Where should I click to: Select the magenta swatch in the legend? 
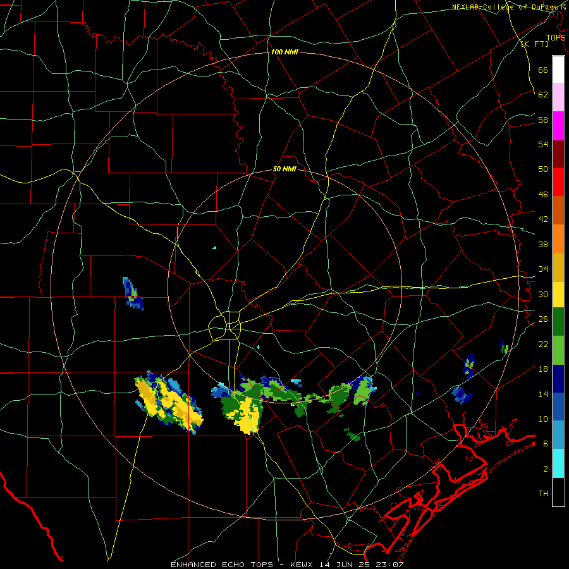558,126
